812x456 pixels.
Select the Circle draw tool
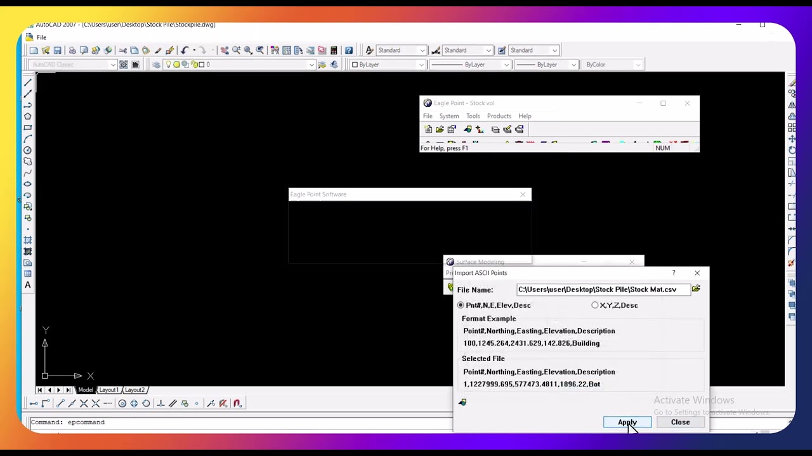(x=28, y=150)
